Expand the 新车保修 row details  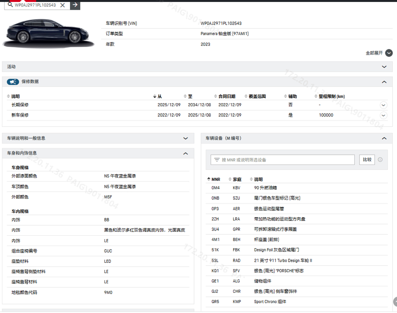383,115
